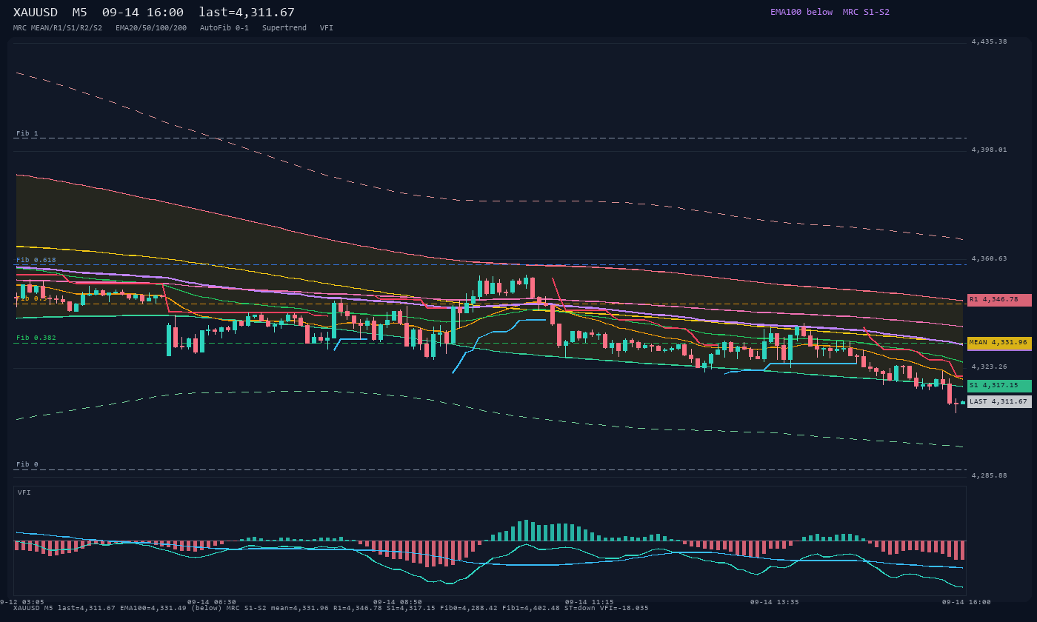
Task: Click the '09-14 11:15' time axis label
Action: (589, 602)
